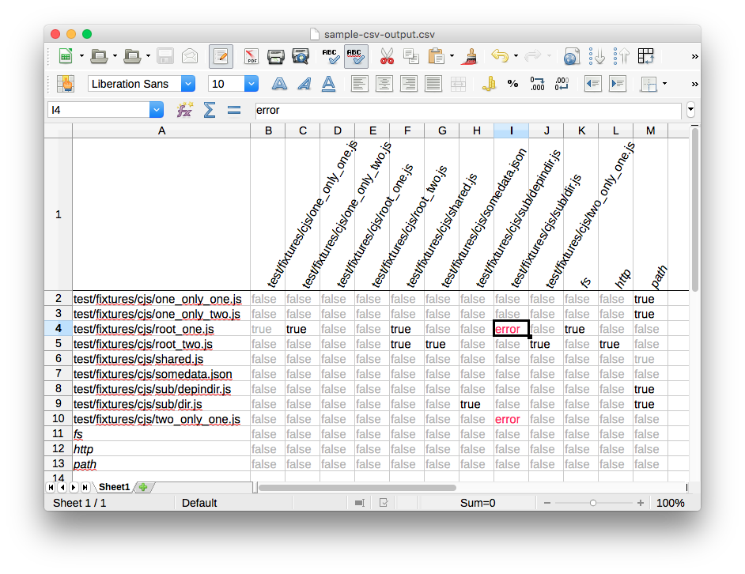Expand the Name Box I4 dropdown
Image resolution: width=745 pixels, height=574 pixels.
click(x=157, y=110)
